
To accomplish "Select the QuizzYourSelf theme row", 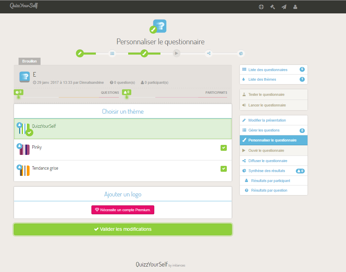I will 123,129.
